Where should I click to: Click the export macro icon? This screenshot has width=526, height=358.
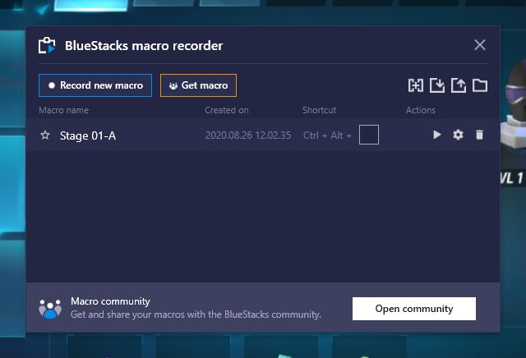(x=459, y=85)
